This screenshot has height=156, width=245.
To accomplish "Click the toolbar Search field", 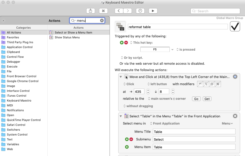I will [x=215, y=11].
